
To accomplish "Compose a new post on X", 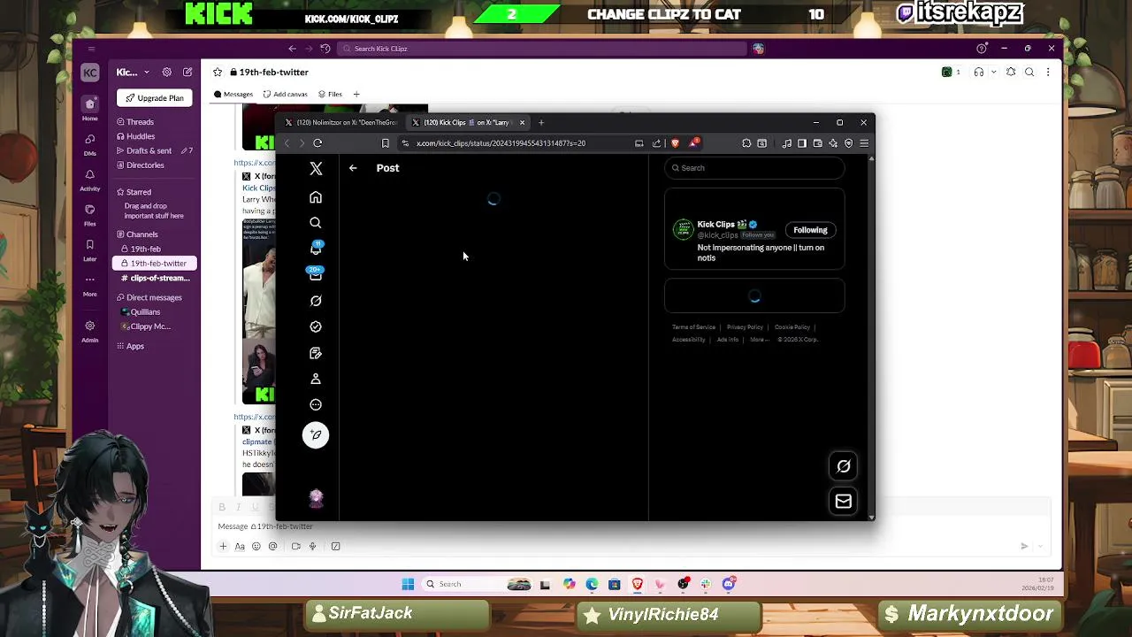I will [316, 434].
